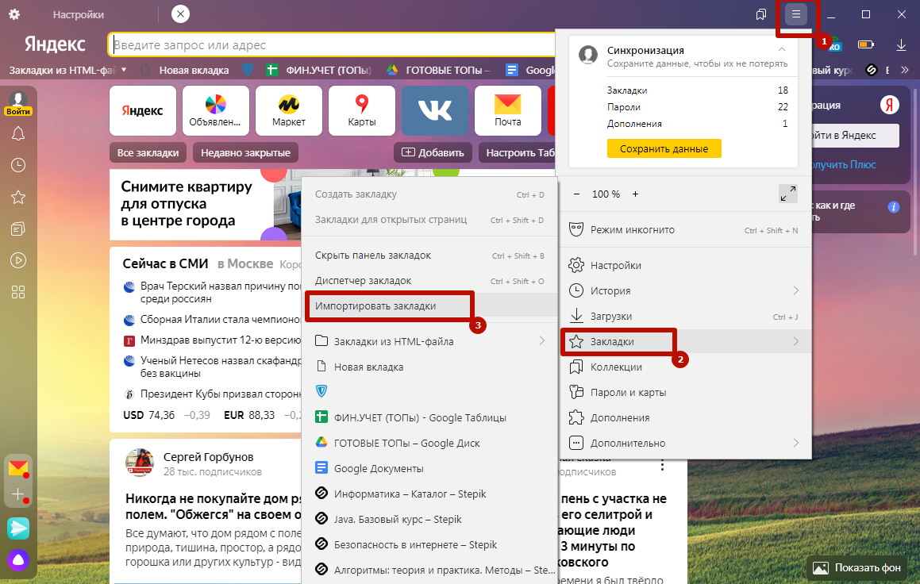Open the VK tile on Tableau
Image resolution: width=920 pixels, height=584 pixels.
point(434,110)
